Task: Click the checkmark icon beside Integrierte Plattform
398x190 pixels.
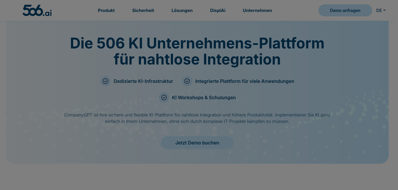Action: 187,81
